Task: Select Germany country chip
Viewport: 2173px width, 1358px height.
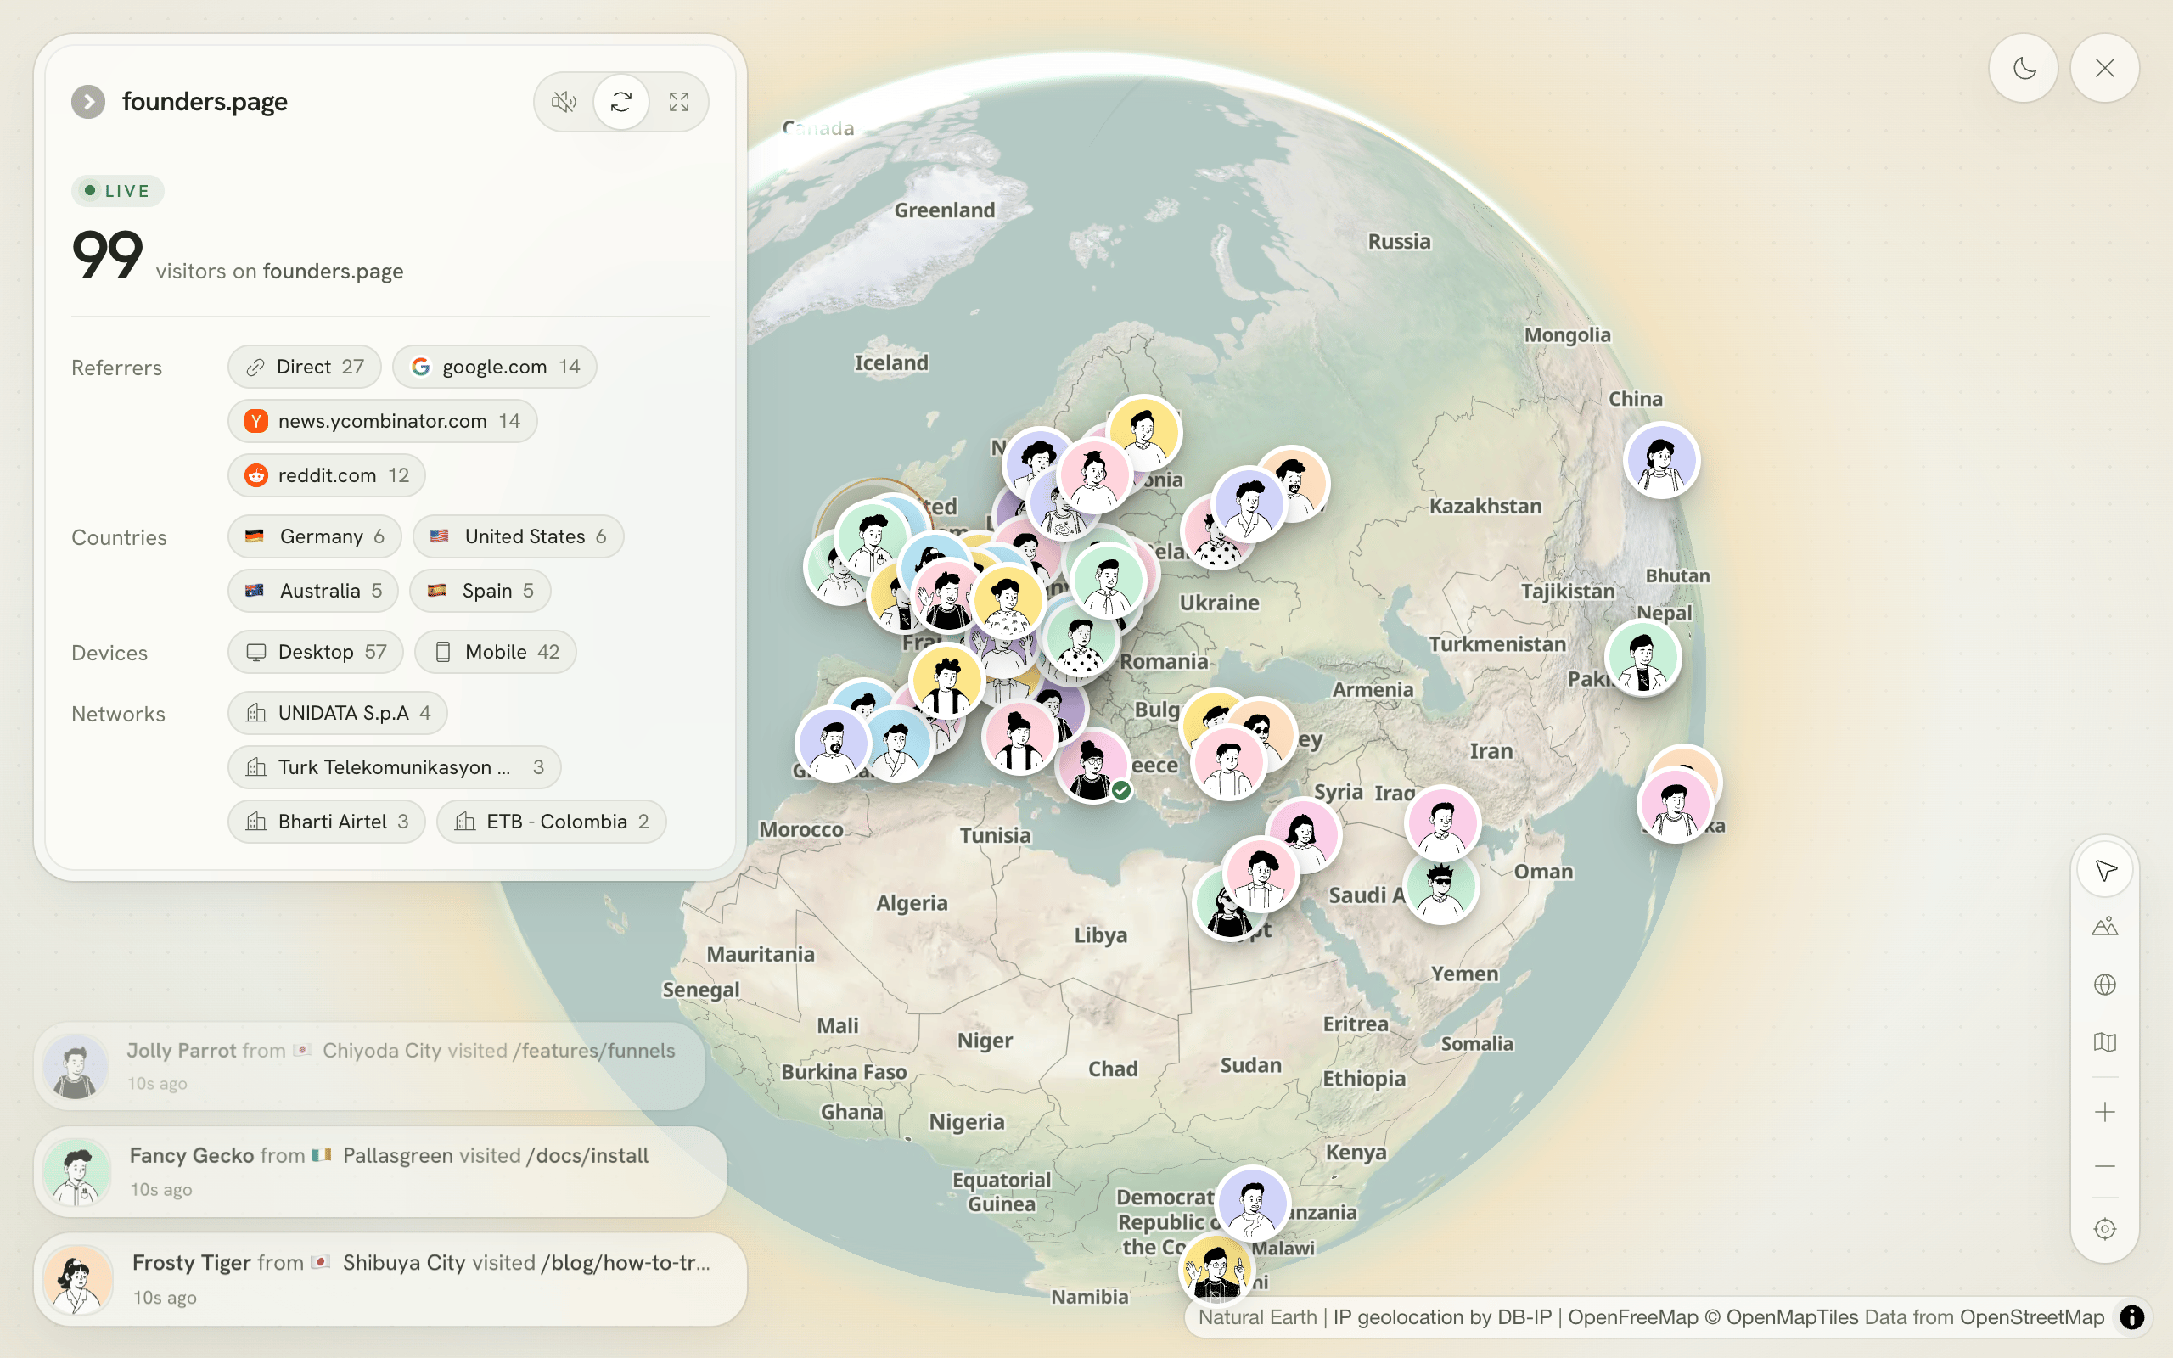Action: 314,536
